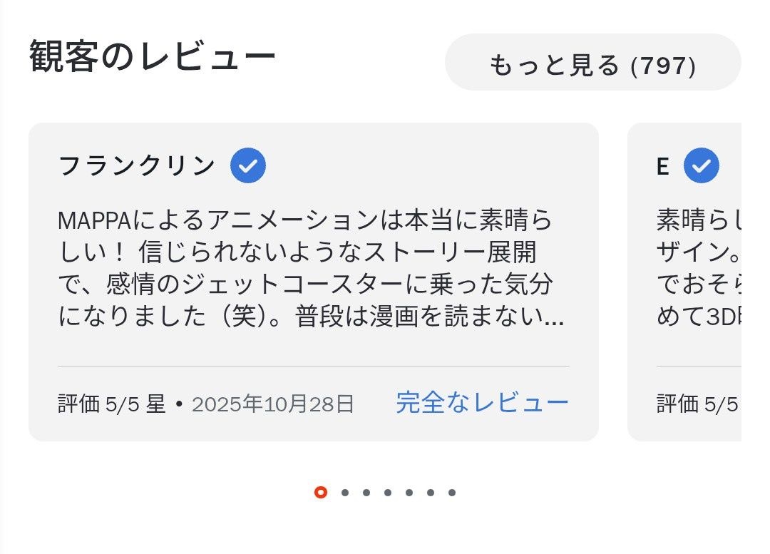Click the 評価 5/5 星 rating of フランクリン
Screen dimensions: 770x554
tap(112, 404)
